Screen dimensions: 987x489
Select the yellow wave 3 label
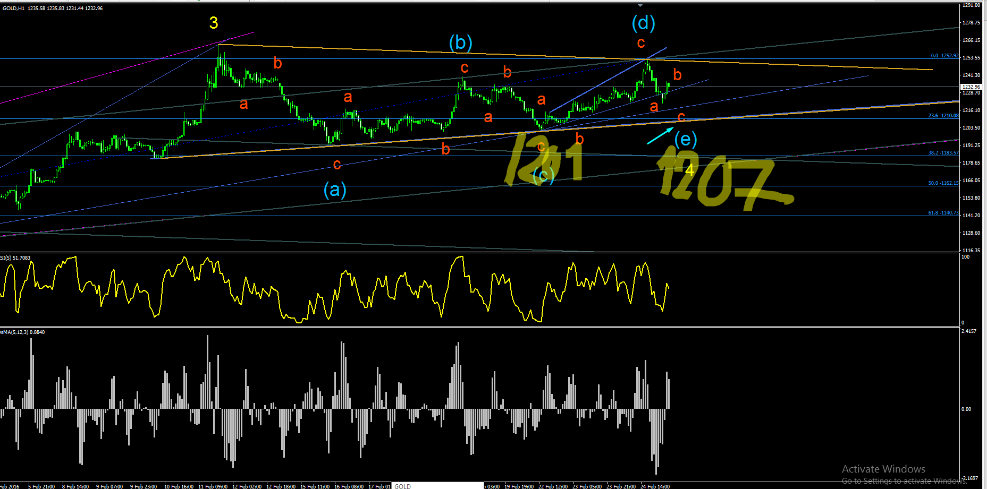(214, 23)
